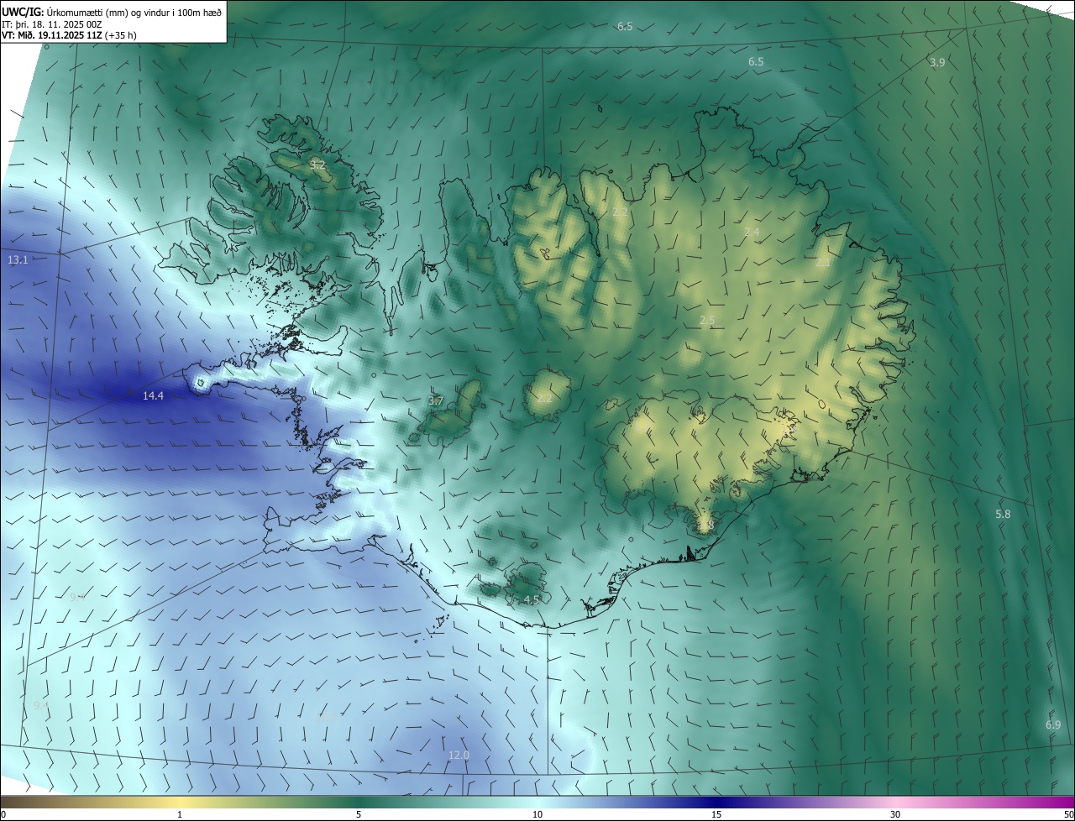Click the 15 tick on the colour scale
This screenshot has width=1075, height=821.
pos(716,814)
